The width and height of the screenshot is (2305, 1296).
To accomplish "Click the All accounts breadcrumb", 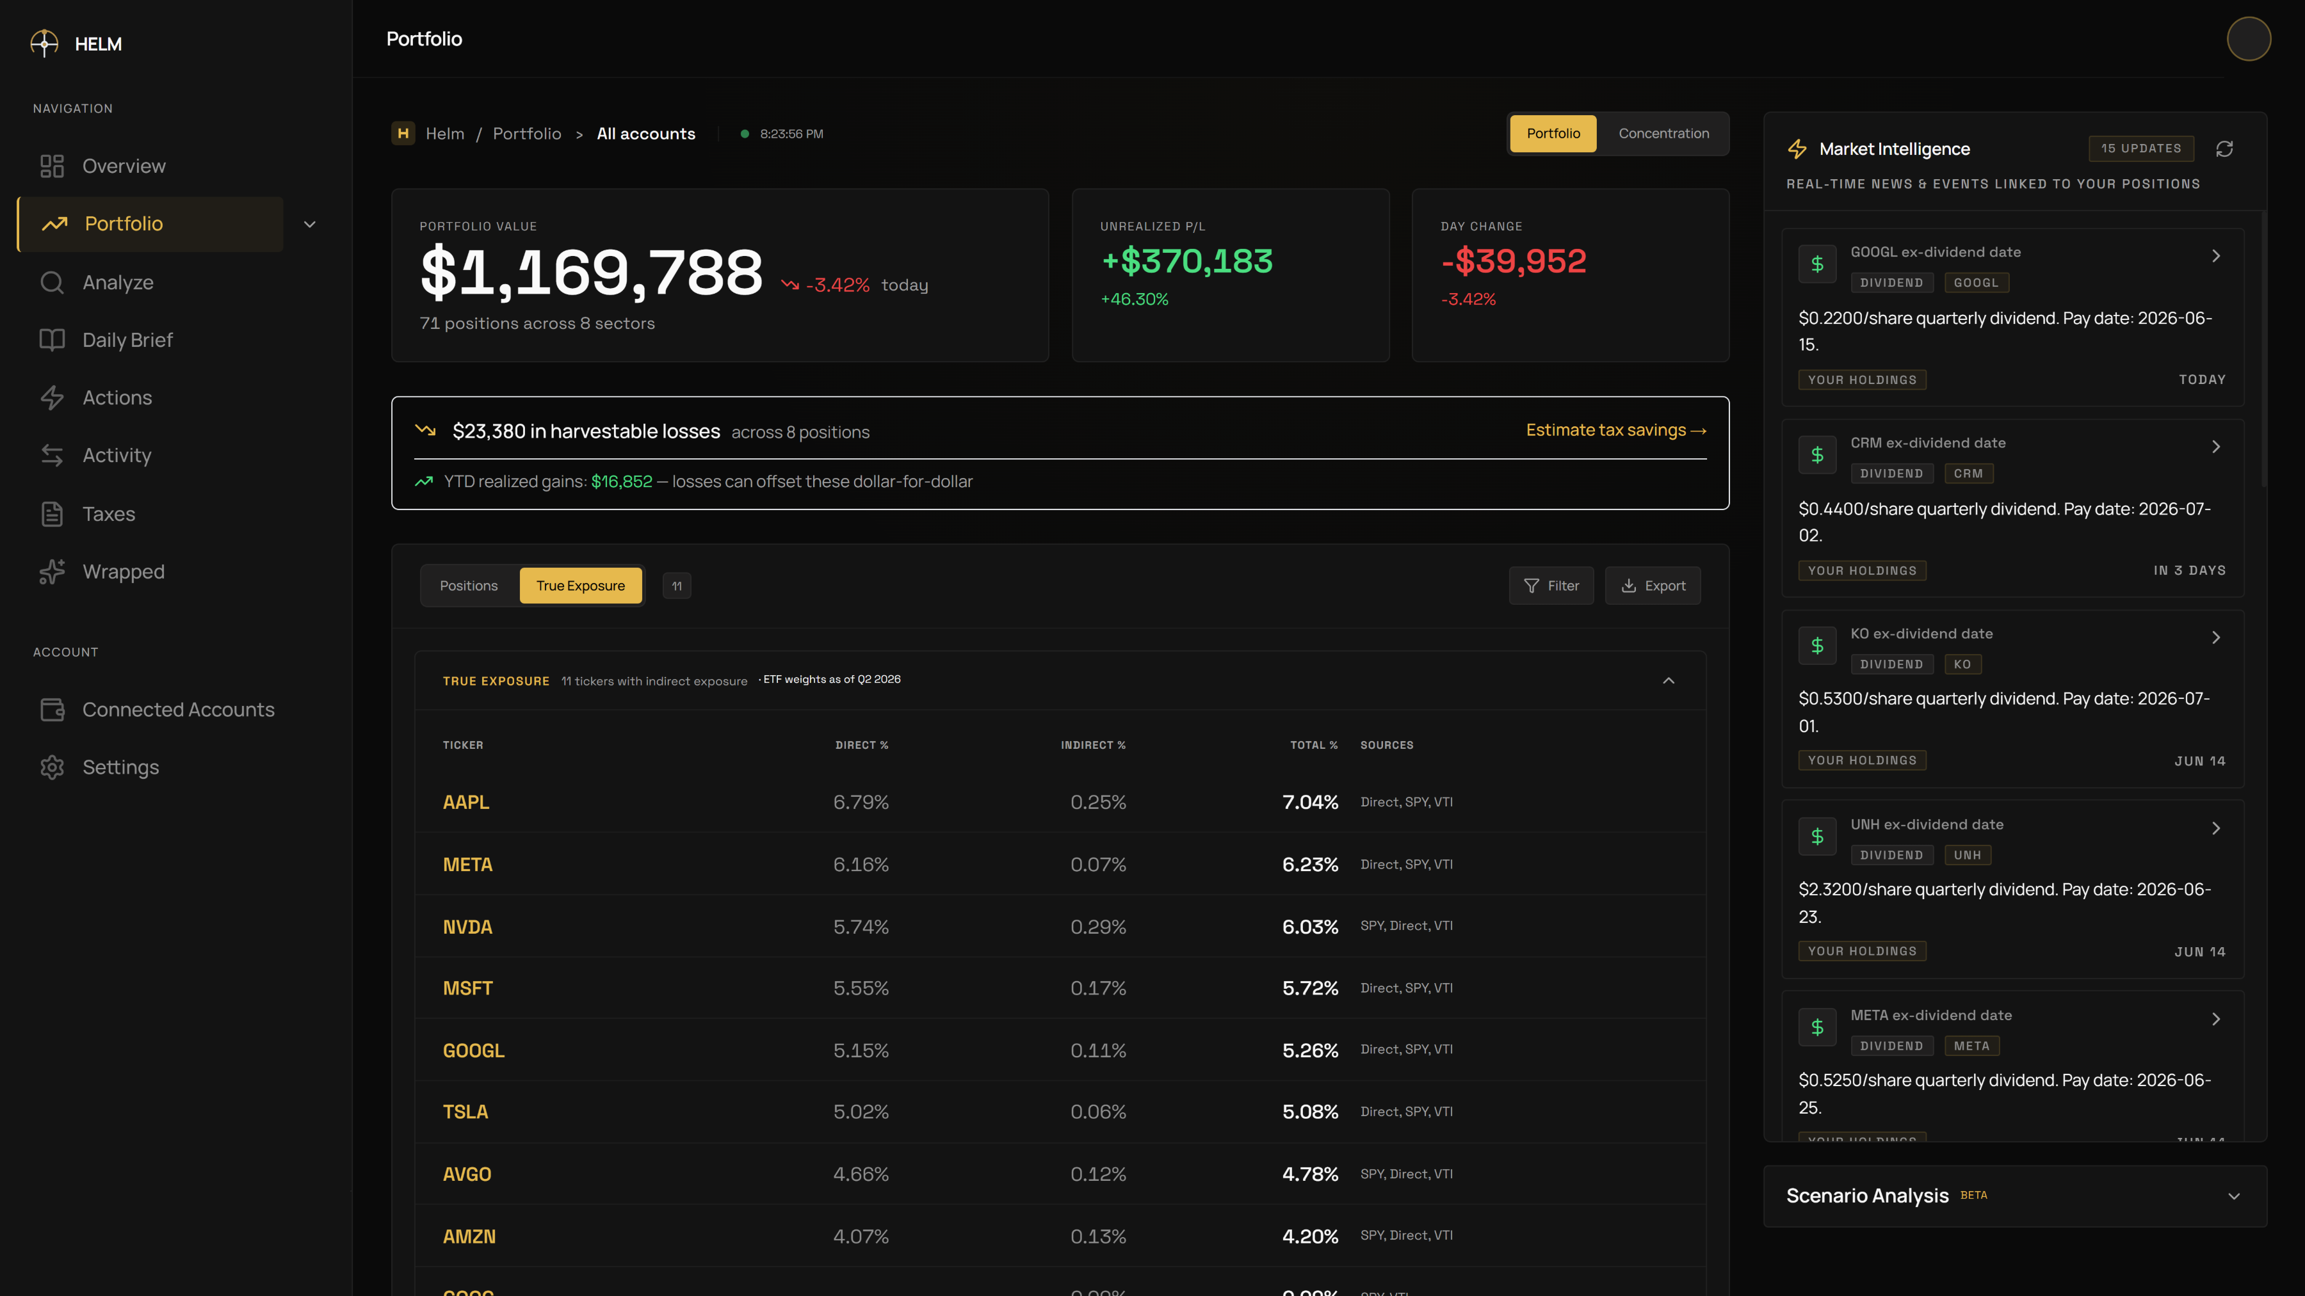I will (x=646, y=133).
